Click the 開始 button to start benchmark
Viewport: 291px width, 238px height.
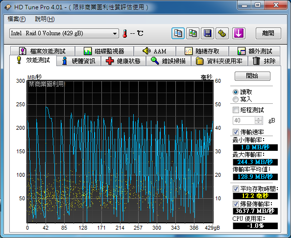point(252,76)
